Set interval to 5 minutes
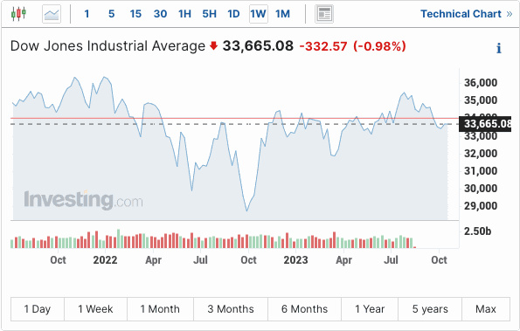This screenshot has height=331, width=520. tap(112, 14)
